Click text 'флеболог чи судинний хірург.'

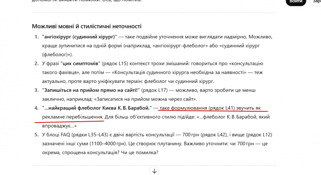[179, 81]
